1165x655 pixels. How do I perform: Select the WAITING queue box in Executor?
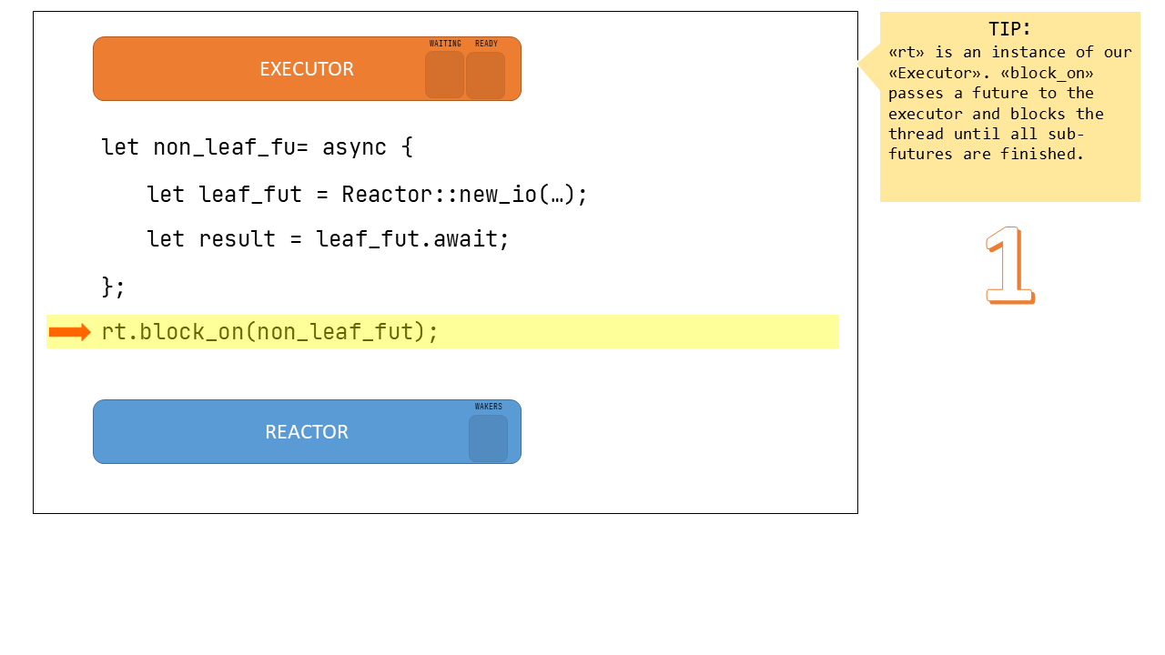(444, 76)
